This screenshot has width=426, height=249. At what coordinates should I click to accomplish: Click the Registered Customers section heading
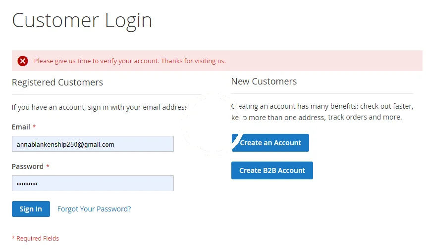(57, 83)
